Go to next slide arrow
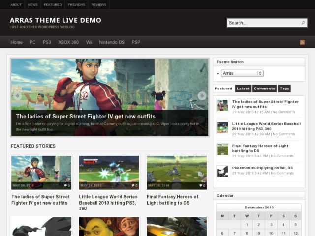Image resolution: width=315 pixels, height=236 pixels. tap(202, 96)
